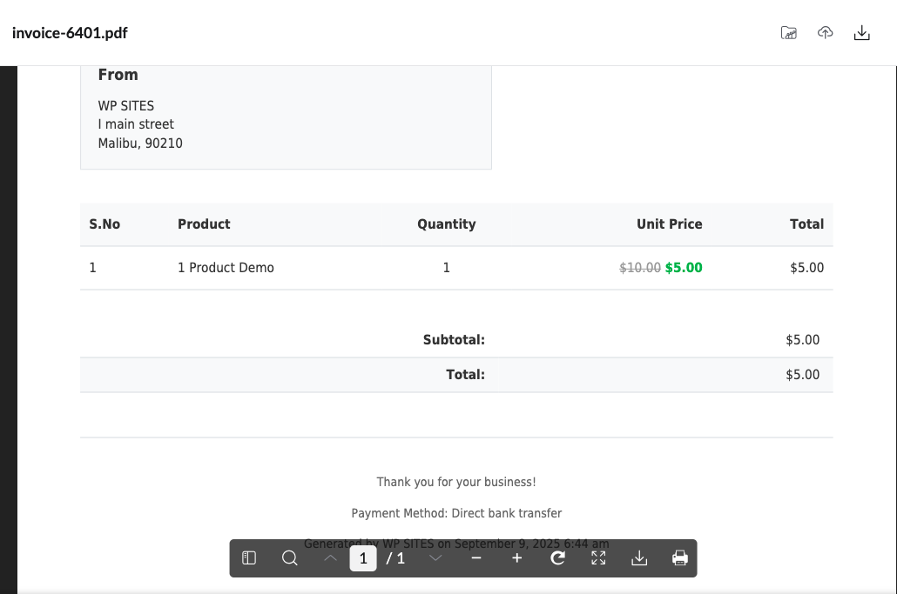Print the invoice document
The width and height of the screenshot is (897, 594).
click(x=680, y=558)
